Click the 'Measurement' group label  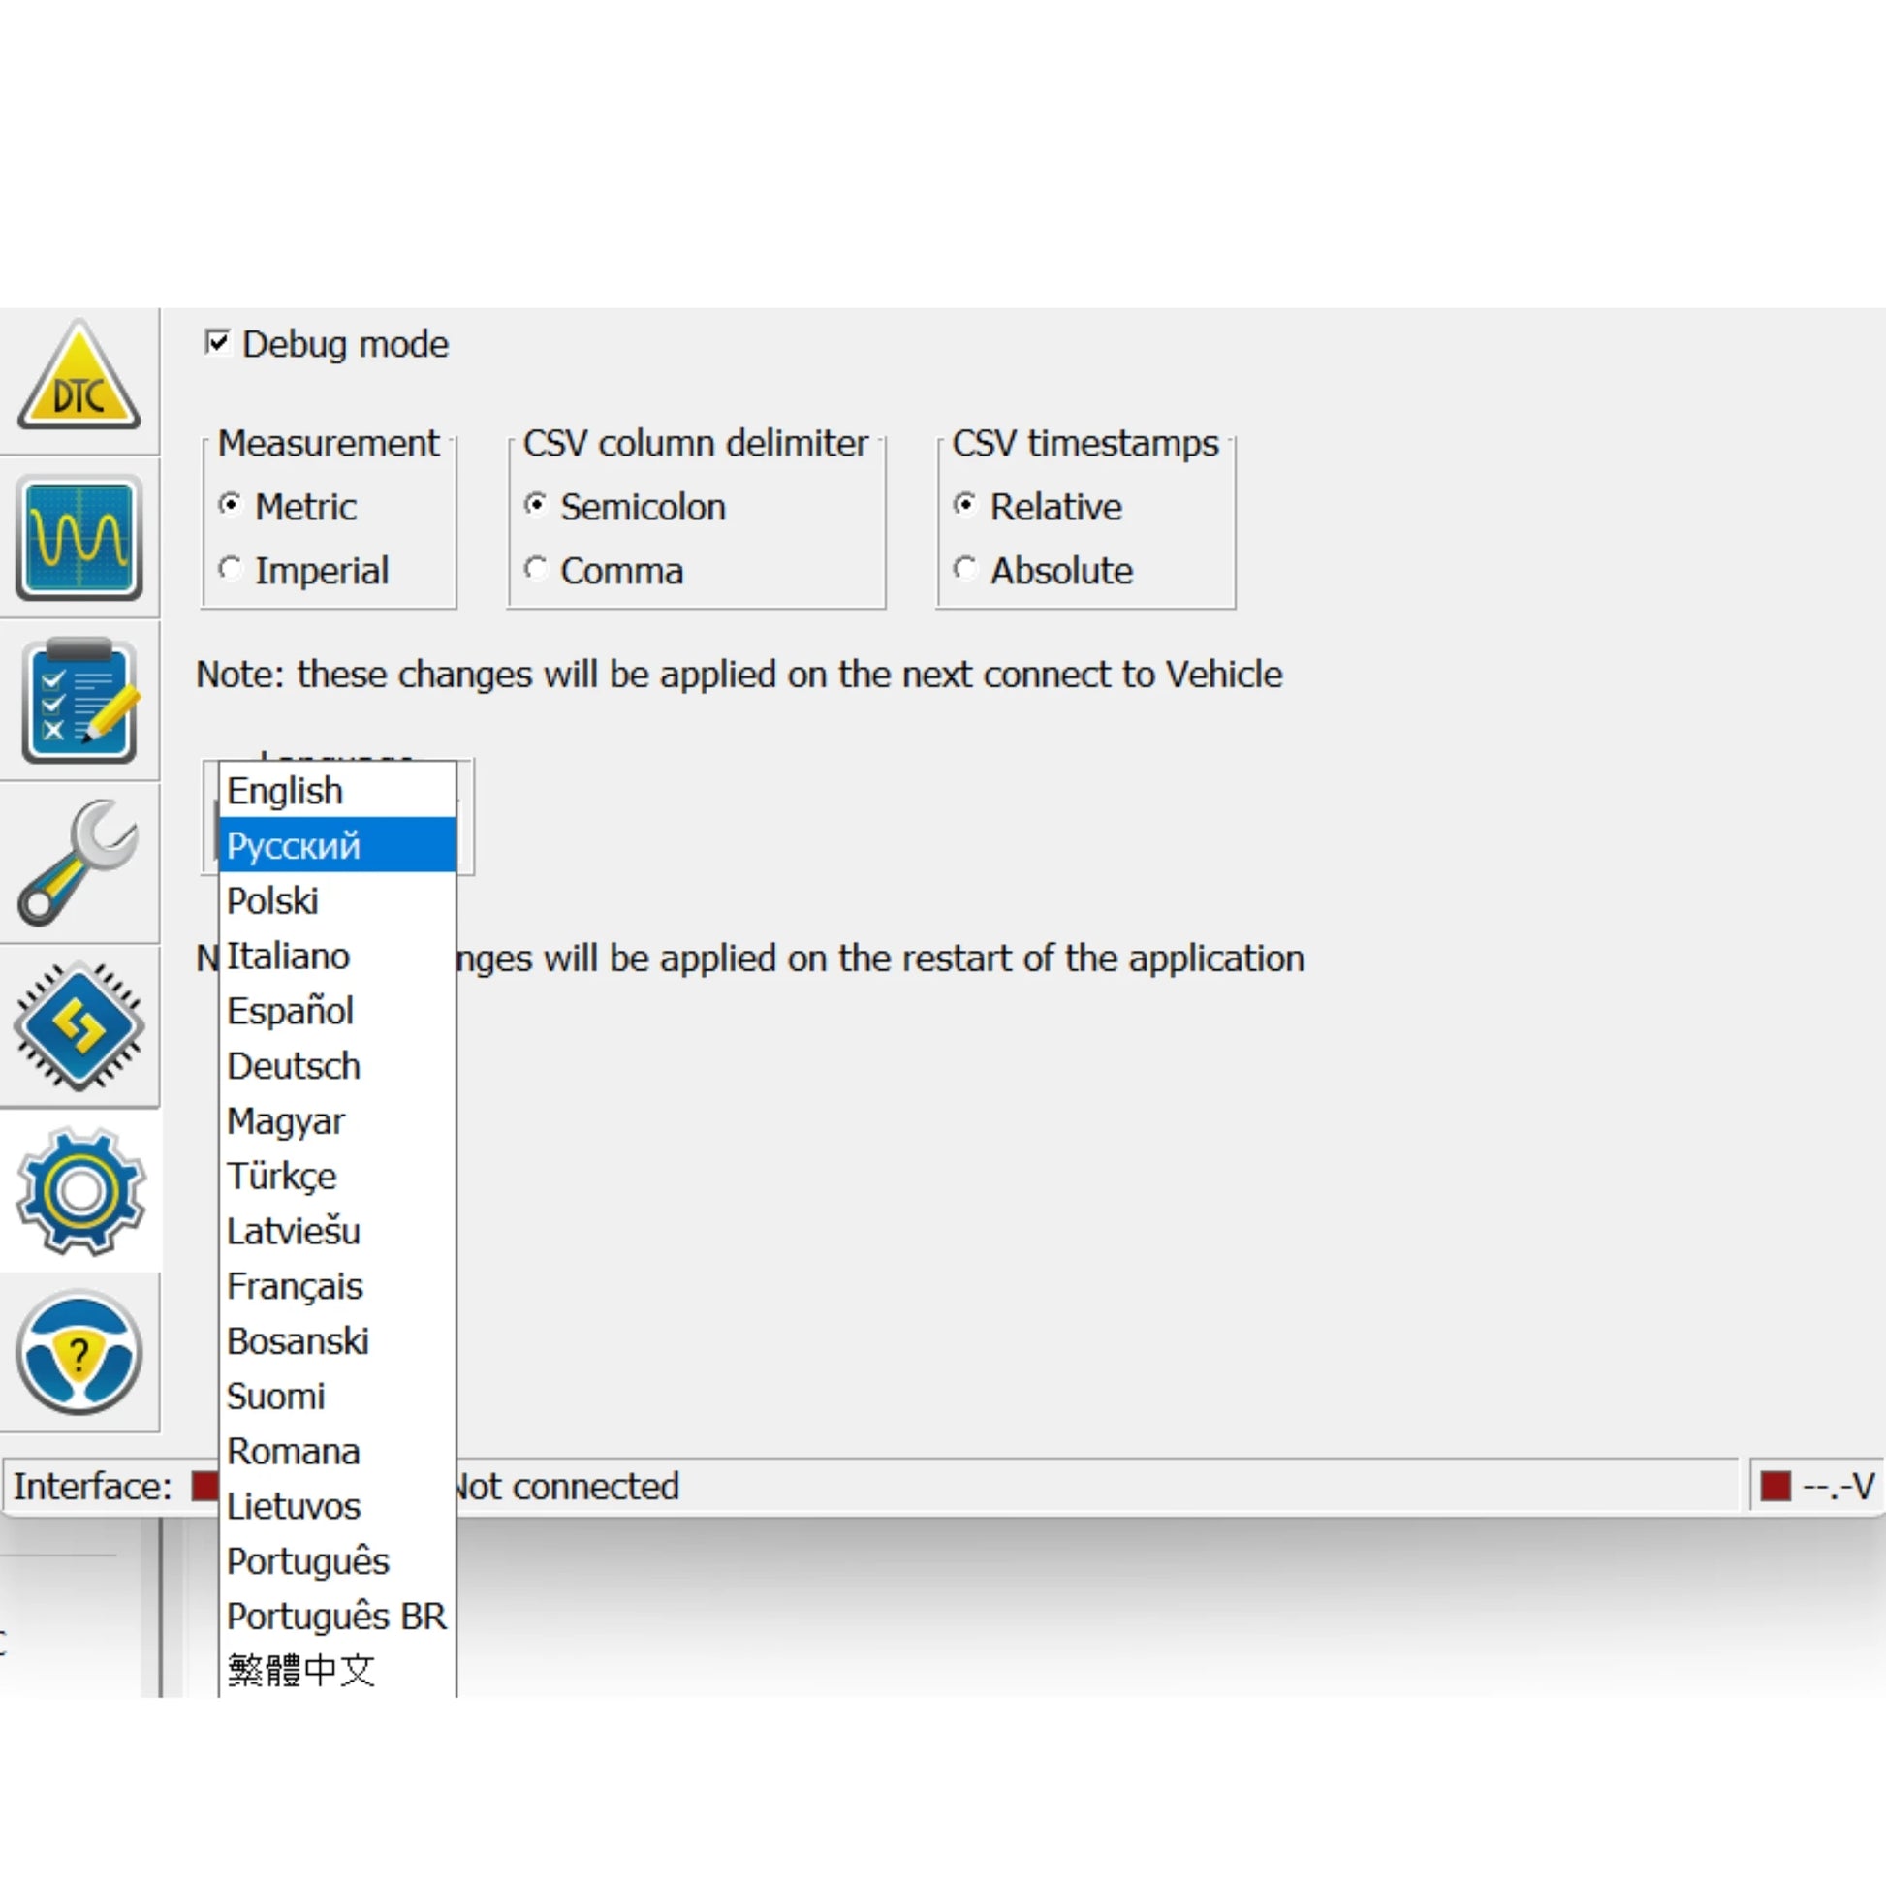tap(329, 443)
